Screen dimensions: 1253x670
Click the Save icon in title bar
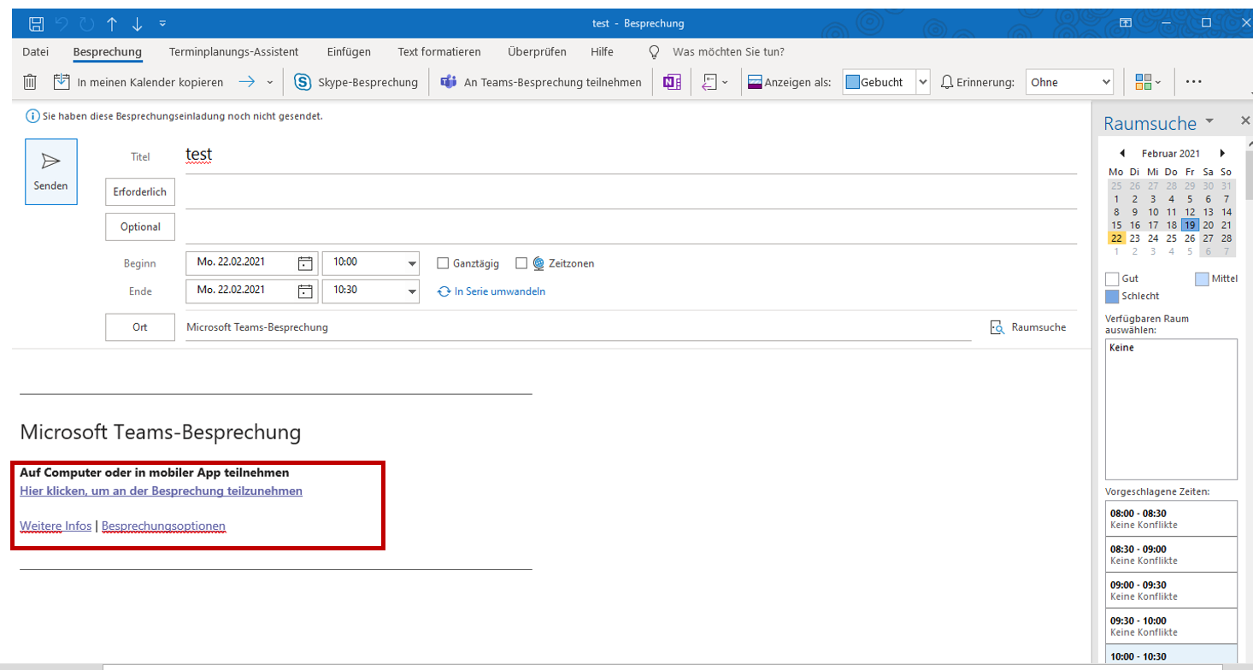point(37,23)
